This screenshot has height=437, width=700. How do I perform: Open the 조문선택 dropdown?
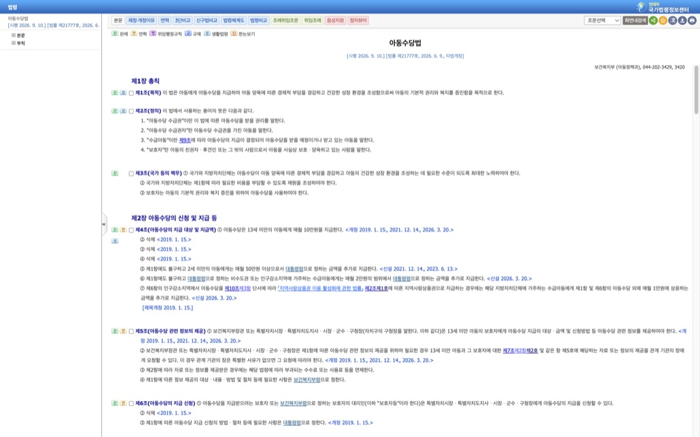[x=602, y=20]
